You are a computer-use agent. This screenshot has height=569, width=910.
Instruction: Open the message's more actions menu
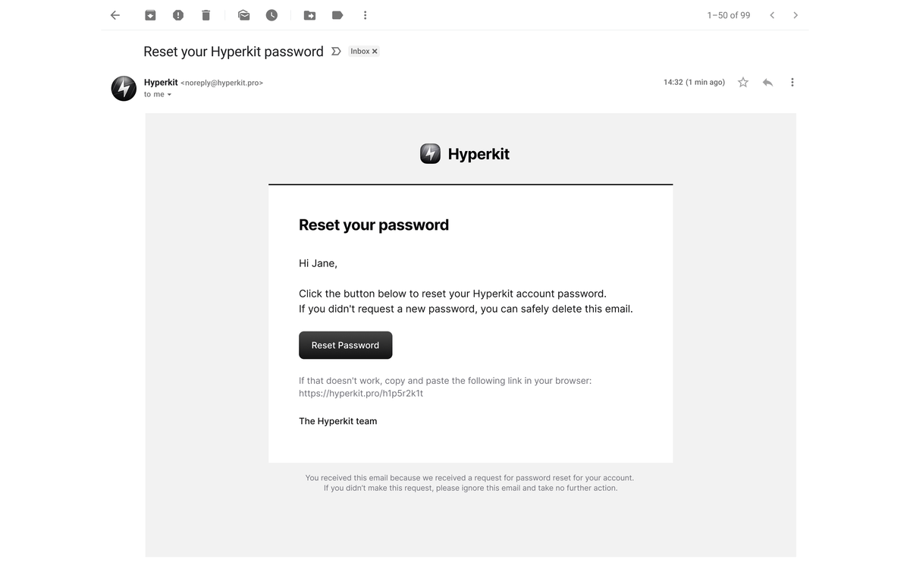point(792,82)
